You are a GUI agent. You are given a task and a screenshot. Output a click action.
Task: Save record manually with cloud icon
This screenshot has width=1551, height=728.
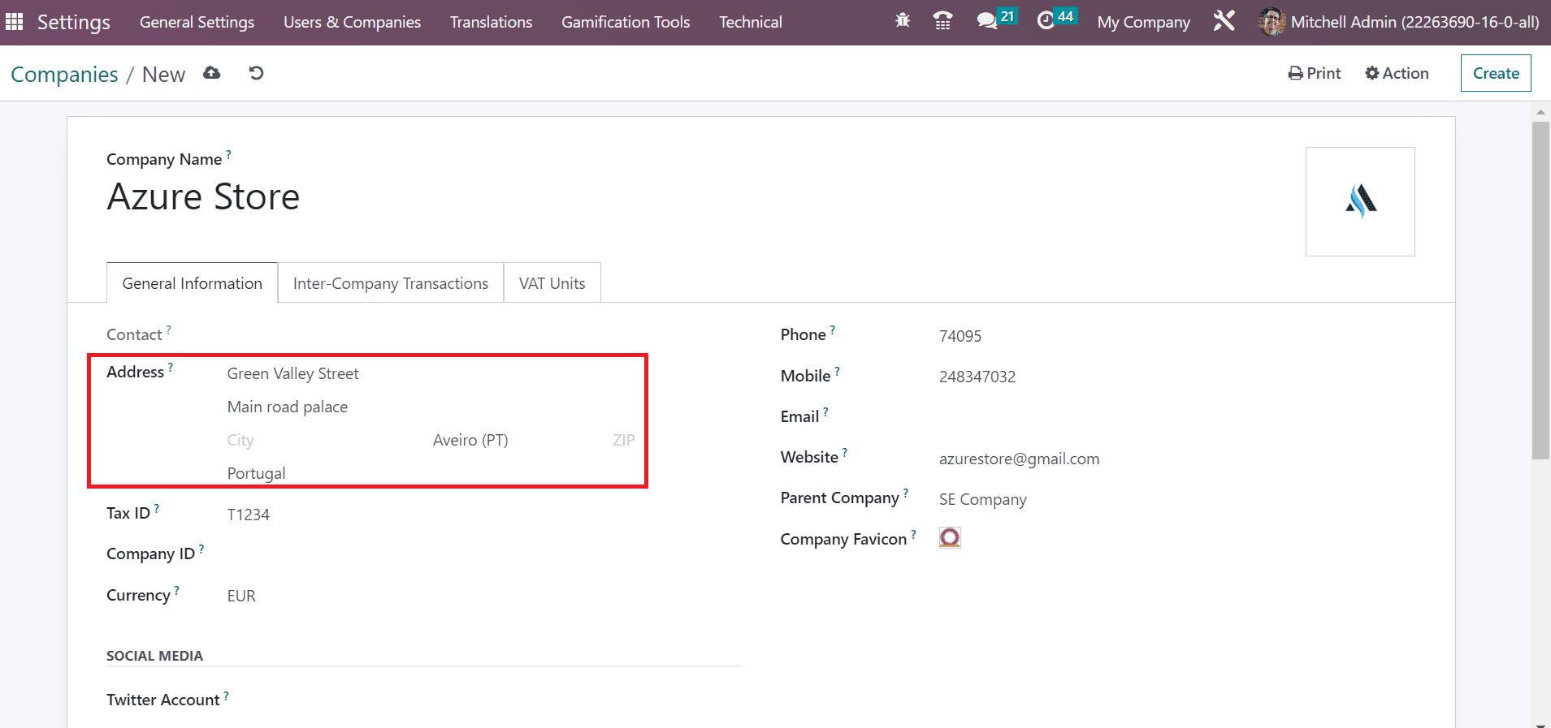(212, 73)
